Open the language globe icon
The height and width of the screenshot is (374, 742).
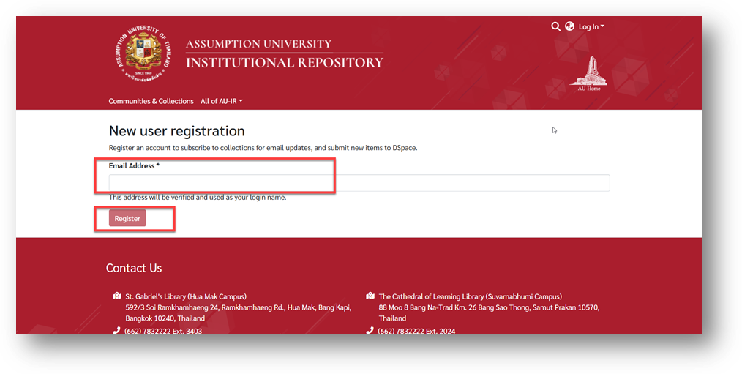[x=569, y=26]
